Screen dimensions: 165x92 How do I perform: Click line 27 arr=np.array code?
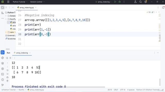point(57,20)
